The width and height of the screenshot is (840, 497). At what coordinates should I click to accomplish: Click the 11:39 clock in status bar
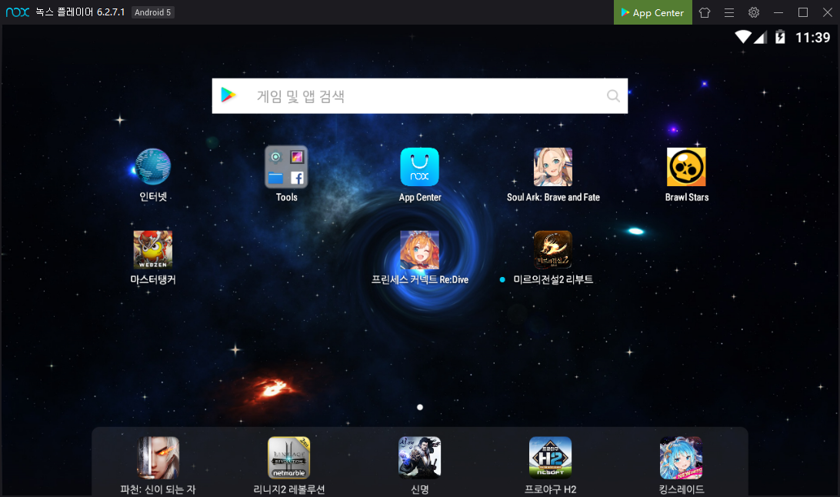[x=812, y=38]
